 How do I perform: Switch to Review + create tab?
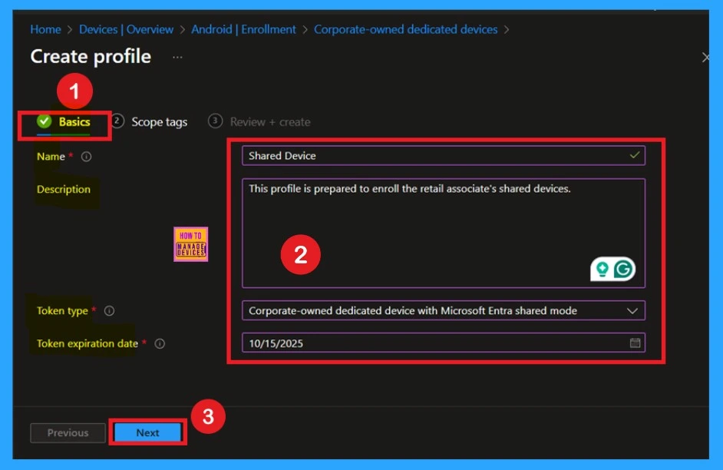click(x=259, y=122)
